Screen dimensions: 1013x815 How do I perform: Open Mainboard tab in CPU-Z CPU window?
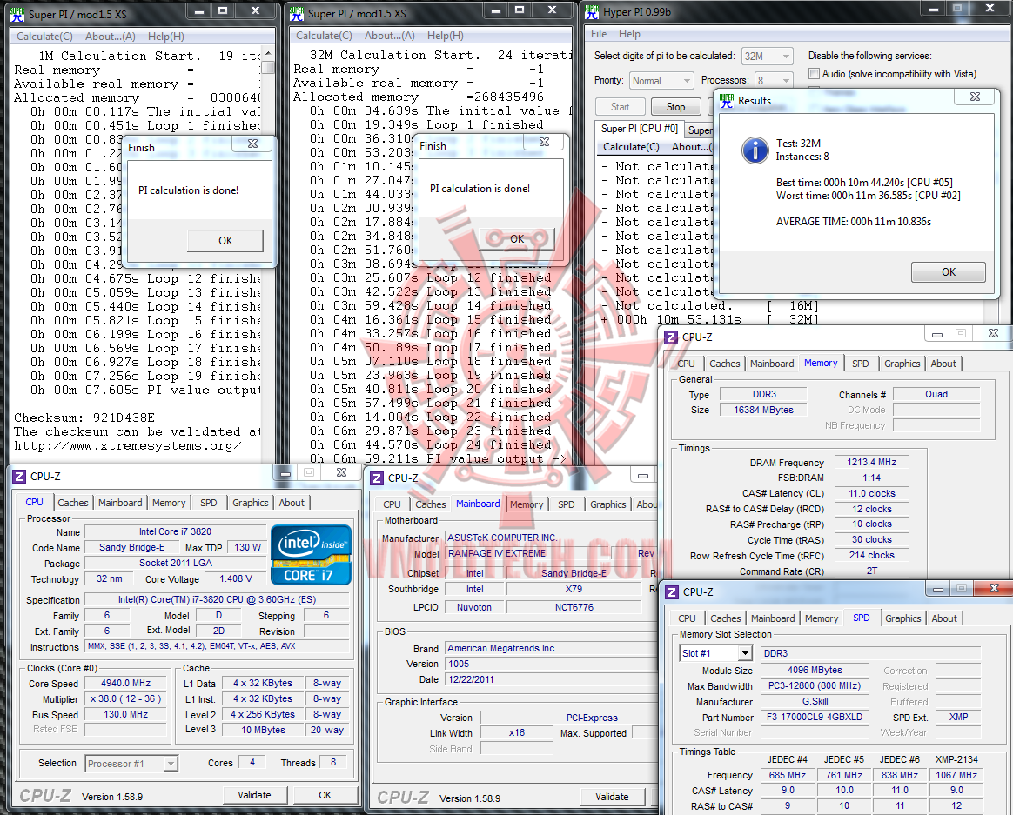[x=120, y=503]
